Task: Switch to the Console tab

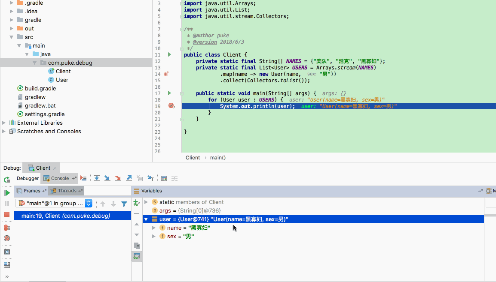Action: (x=59, y=178)
